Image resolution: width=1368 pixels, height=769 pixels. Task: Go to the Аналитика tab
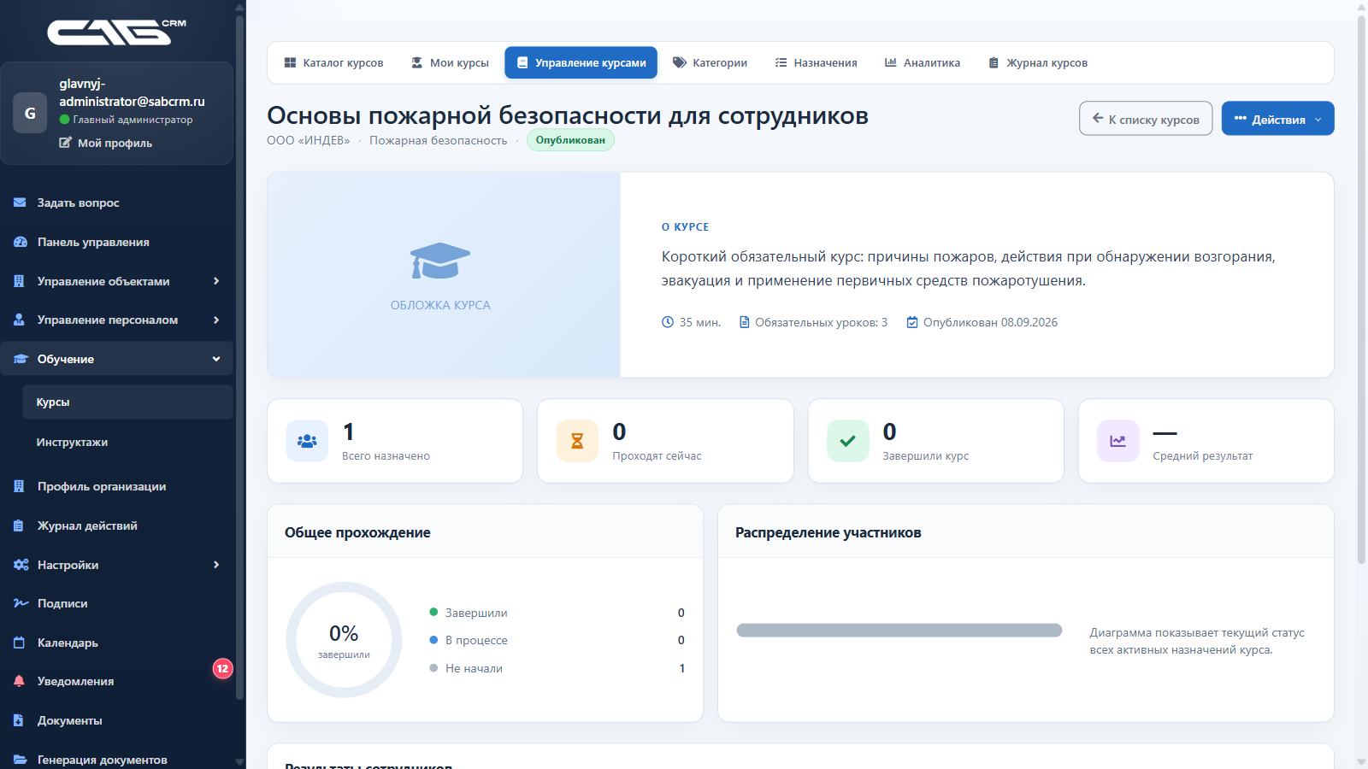922,62
